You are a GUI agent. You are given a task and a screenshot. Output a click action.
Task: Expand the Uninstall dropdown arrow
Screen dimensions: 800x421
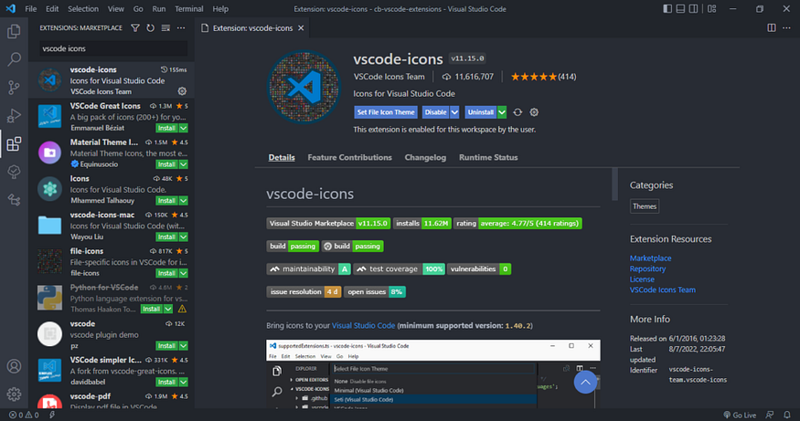pyautogui.click(x=502, y=112)
